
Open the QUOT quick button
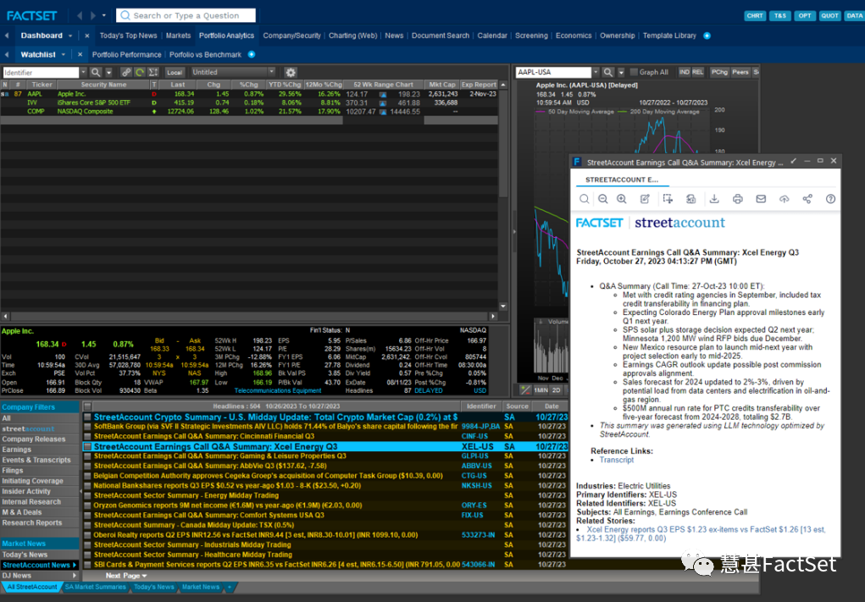coord(829,15)
